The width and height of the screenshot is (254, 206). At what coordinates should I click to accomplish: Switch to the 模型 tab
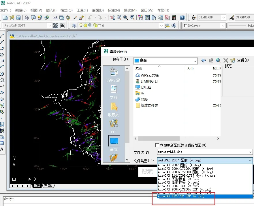click(x=37, y=186)
